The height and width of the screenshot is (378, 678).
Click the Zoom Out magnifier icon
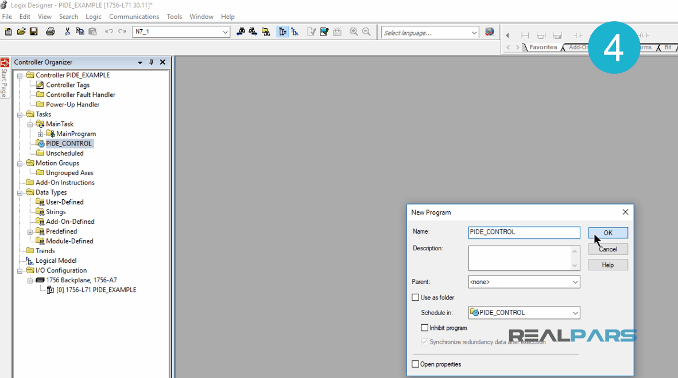tap(366, 31)
